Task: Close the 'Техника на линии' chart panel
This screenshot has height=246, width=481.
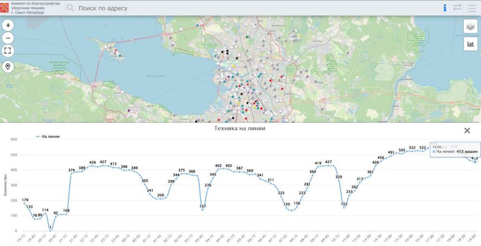Action: point(467,130)
